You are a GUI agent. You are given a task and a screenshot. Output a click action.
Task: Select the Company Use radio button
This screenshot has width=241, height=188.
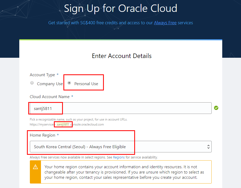[x=32, y=83]
